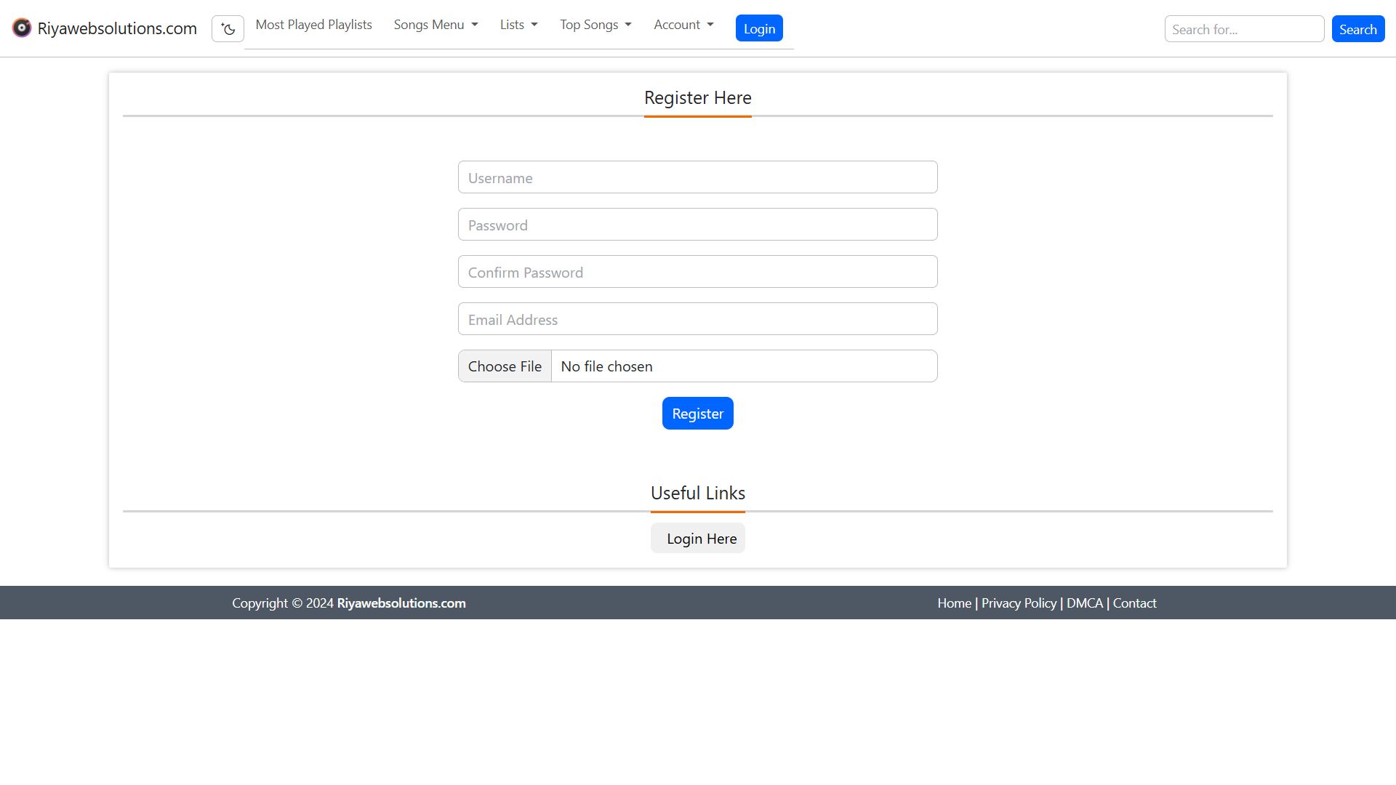Image resolution: width=1396 pixels, height=785 pixels.
Task: Visit the DMCA footer link
Action: (1084, 603)
